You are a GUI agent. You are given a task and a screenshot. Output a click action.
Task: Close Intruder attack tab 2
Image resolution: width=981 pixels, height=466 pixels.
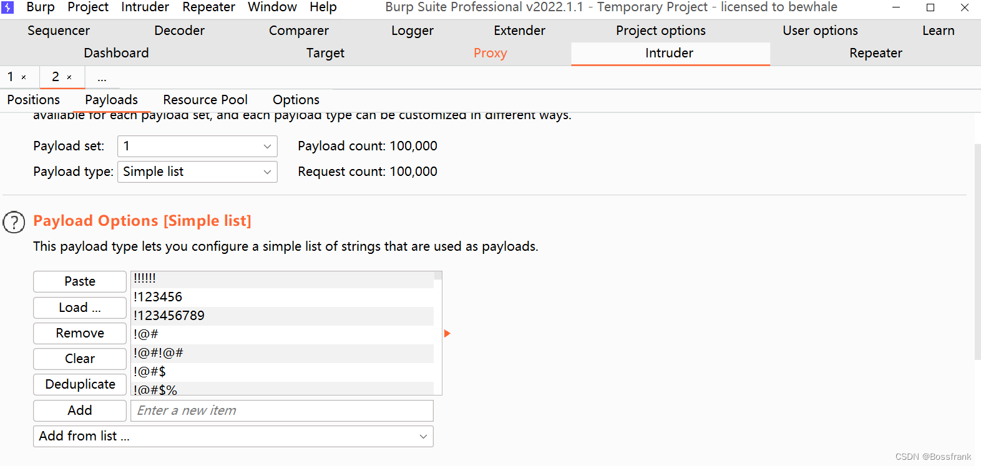coord(69,77)
